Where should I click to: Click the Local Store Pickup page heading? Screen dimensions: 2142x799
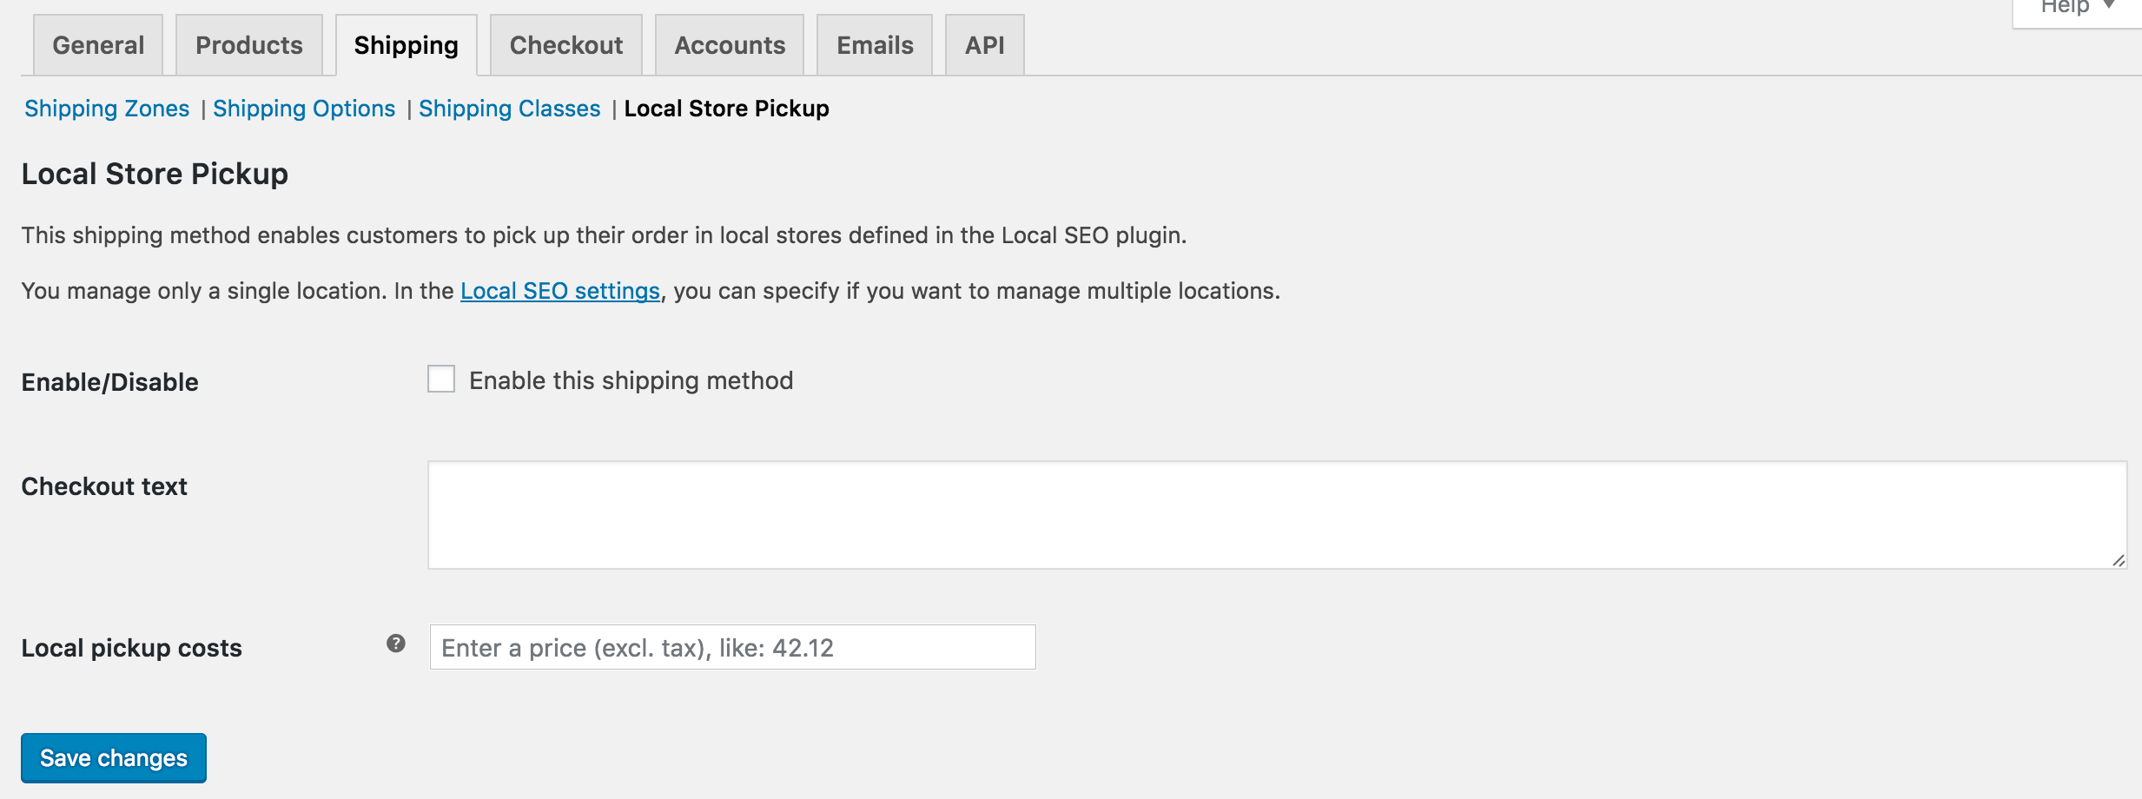click(155, 173)
